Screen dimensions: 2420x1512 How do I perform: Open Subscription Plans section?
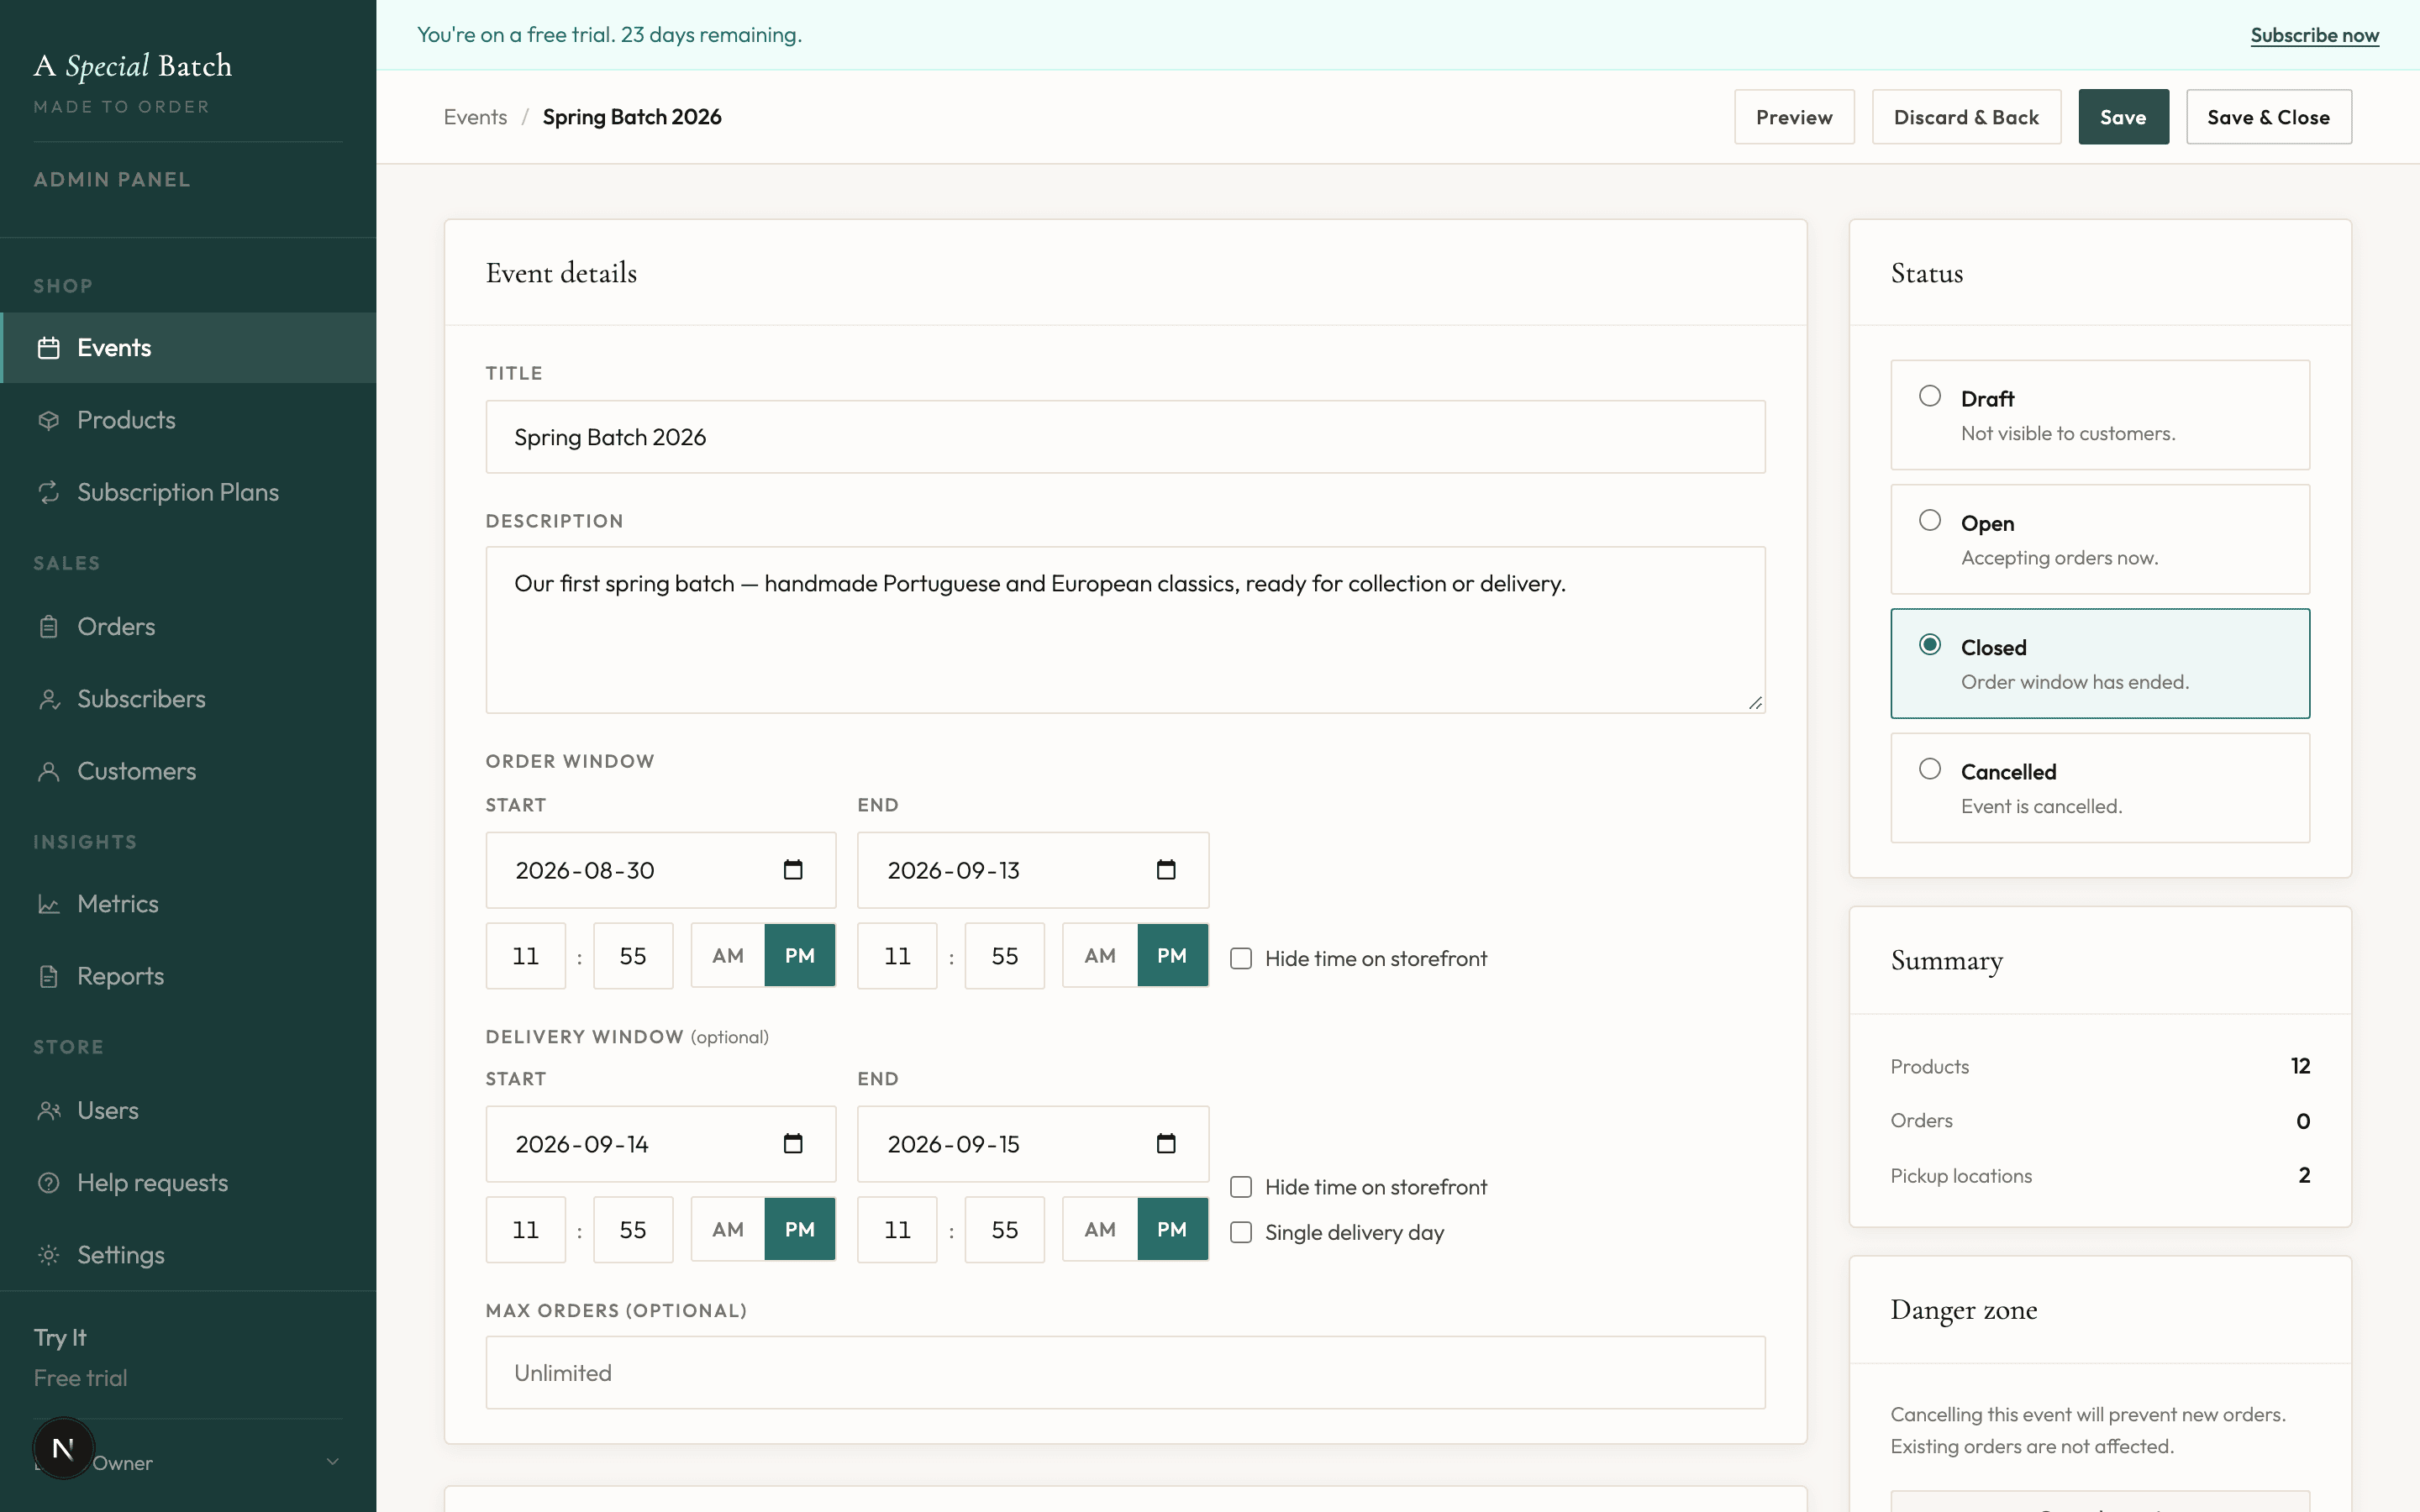coord(188,492)
